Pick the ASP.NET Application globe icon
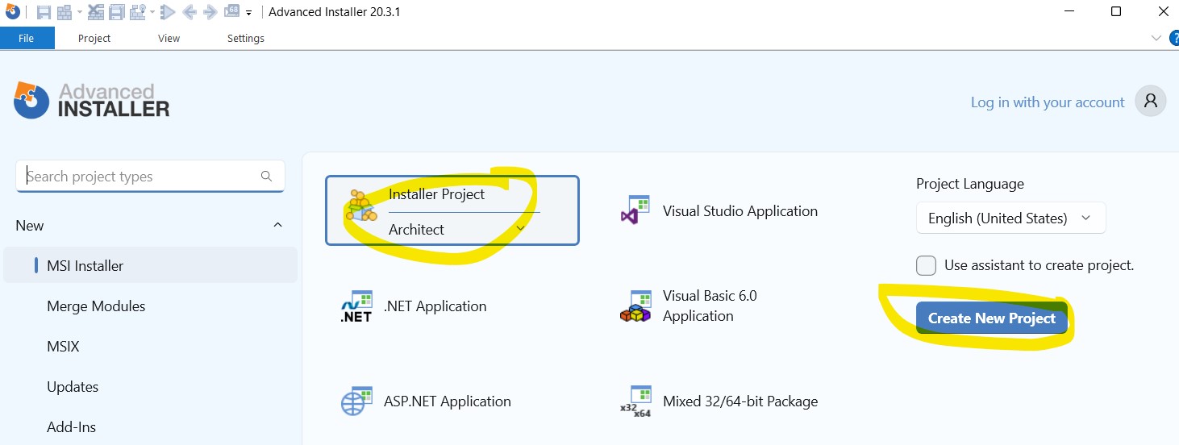Image resolution: width=1179 pixels, height=445 pixels. pyautogui.click(x=356, y=401)
